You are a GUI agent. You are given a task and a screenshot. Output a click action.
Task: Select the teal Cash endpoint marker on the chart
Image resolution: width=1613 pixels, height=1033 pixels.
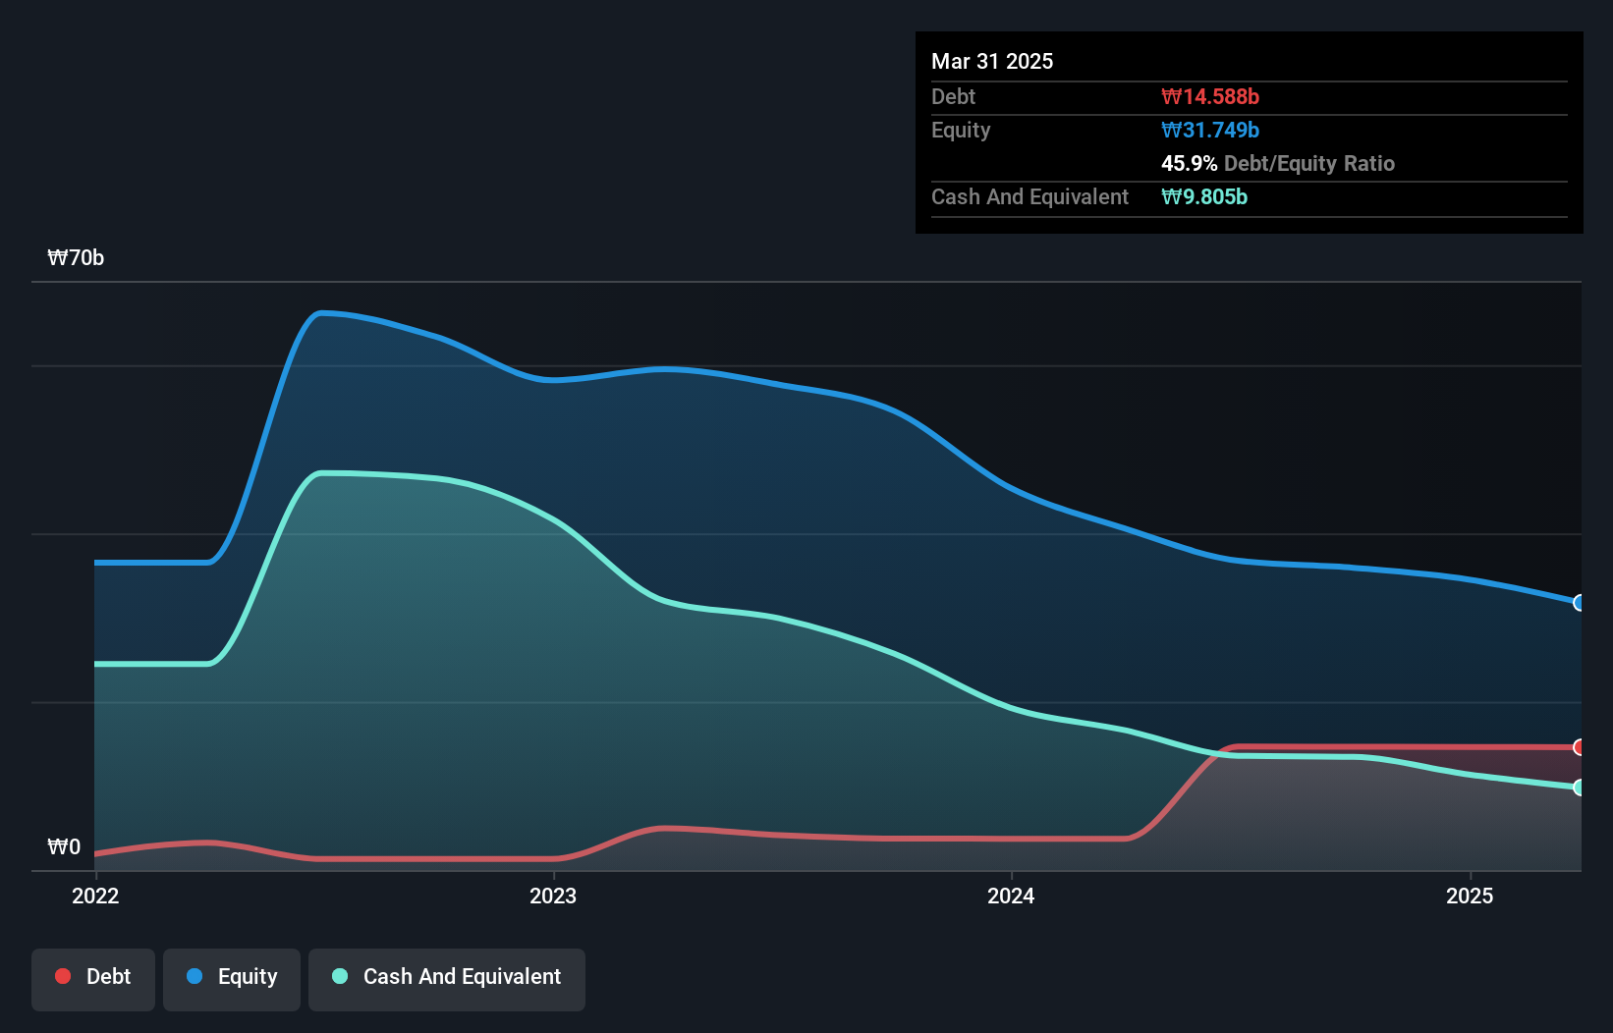click(1580, 787)
